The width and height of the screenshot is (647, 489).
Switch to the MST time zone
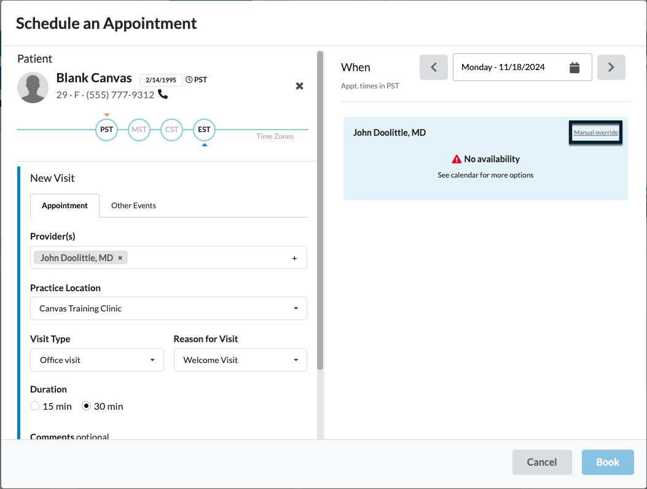[139, 130]
